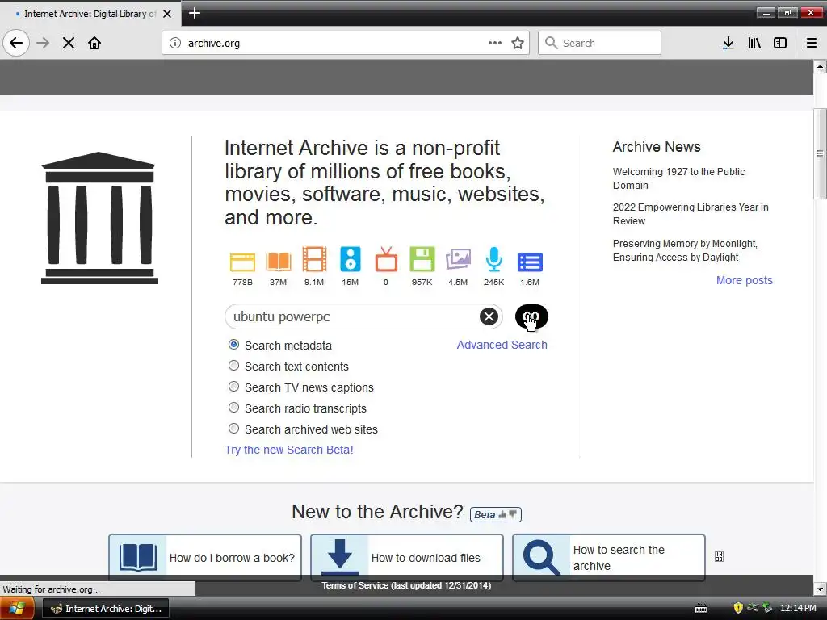Switch to the Internet Archive browser tab
This screenshot has height=620, width=827.
tap(90, 14)
